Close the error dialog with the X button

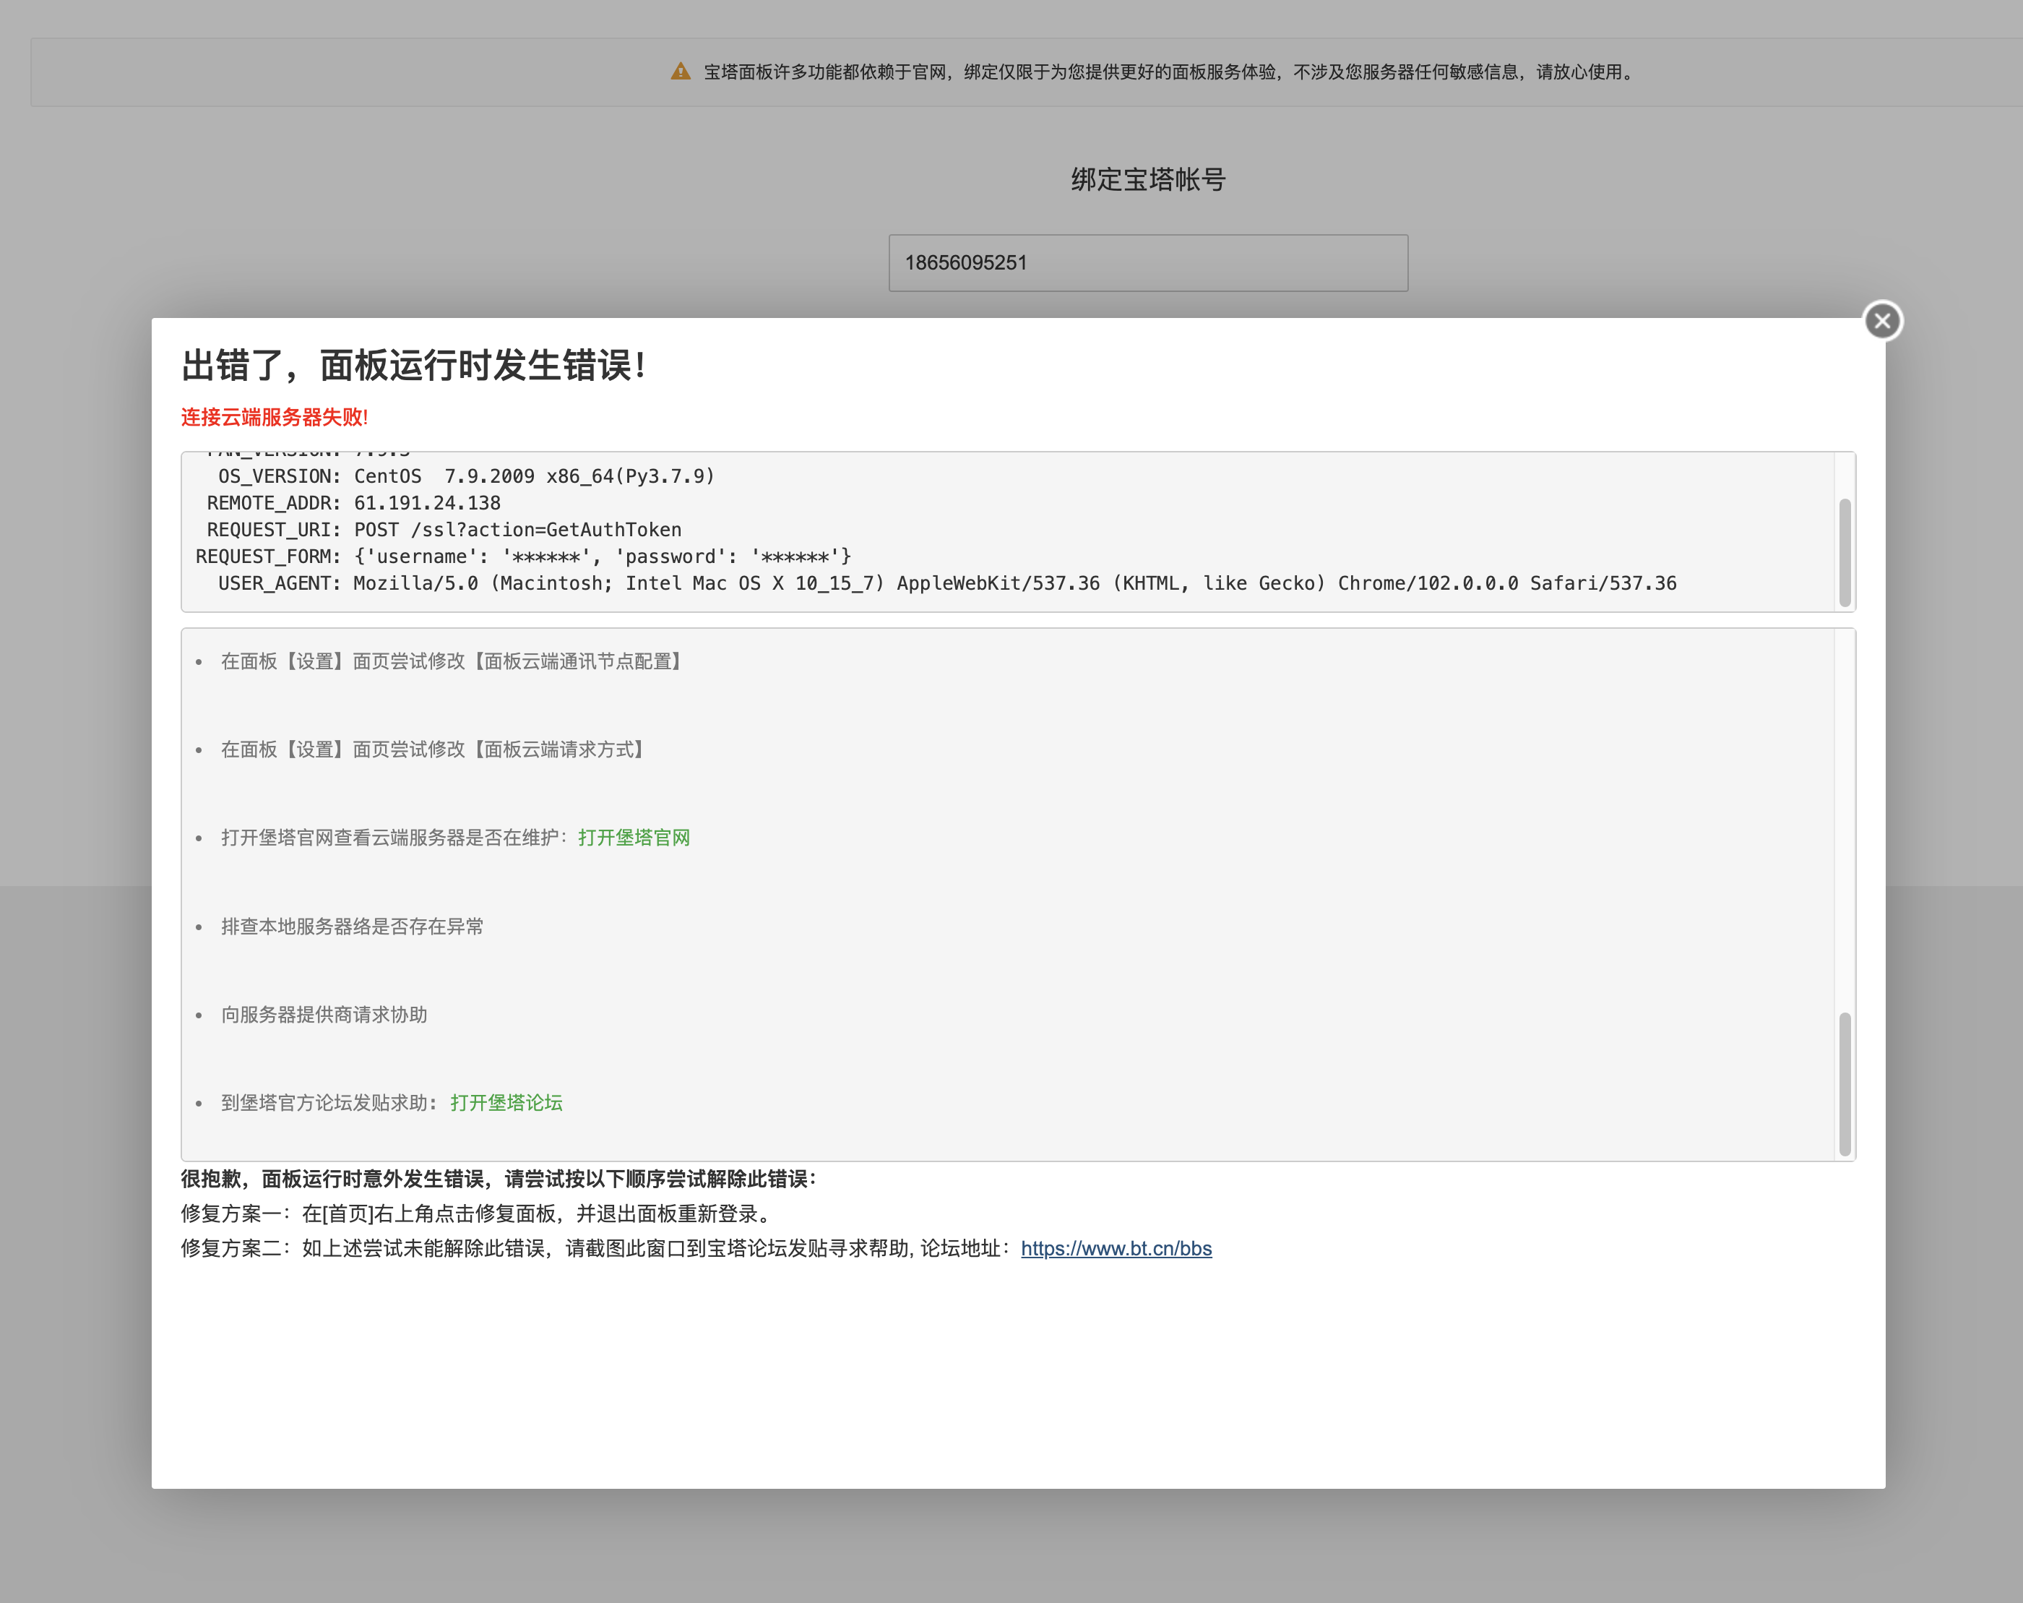tap(1881, 321)
